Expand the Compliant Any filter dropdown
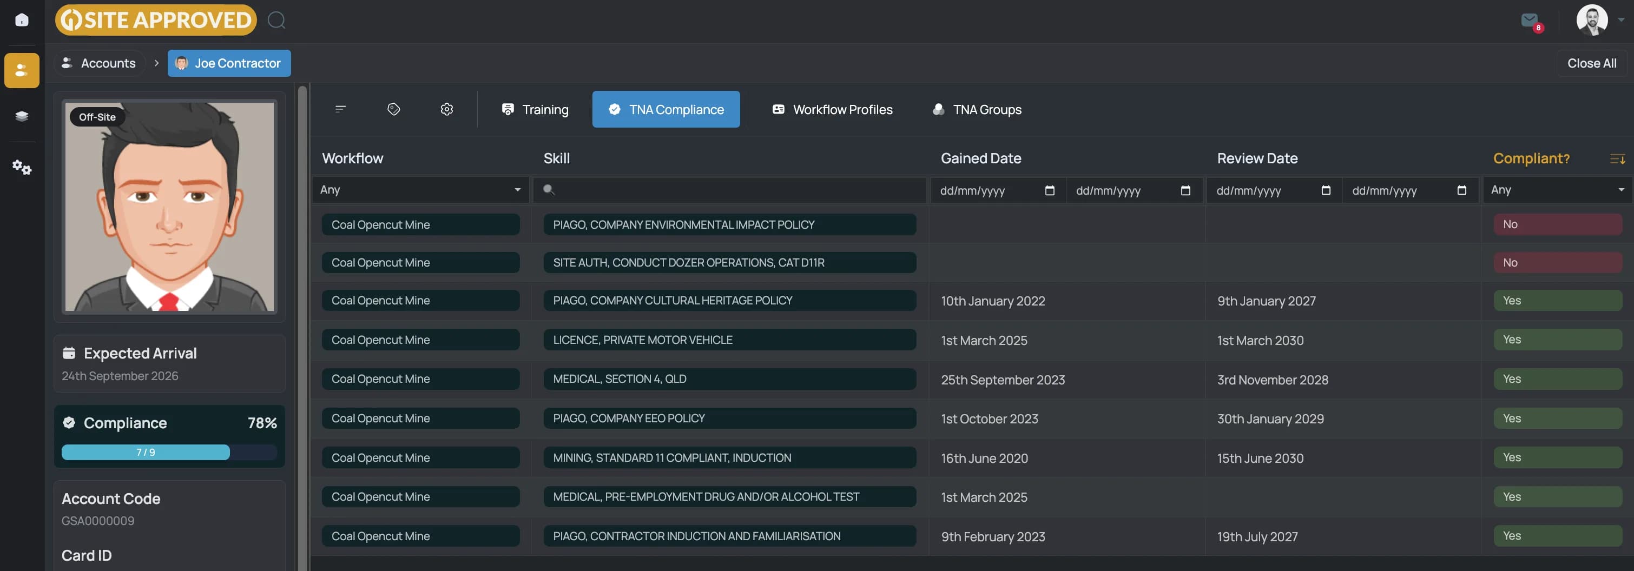The height and width of the screenshot is (571, 1634). click(x=1558, y=189)
